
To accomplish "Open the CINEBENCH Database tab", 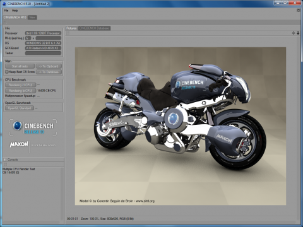I will pos(94,28).
